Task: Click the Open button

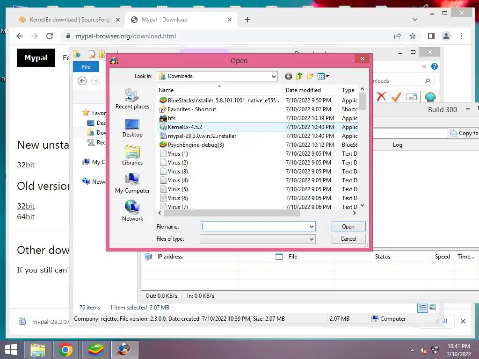Action: point(348,227)
